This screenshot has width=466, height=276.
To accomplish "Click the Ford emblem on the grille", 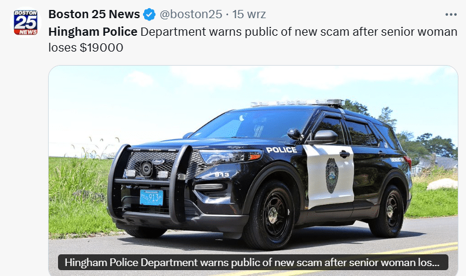I will click(x=158, y=162).
